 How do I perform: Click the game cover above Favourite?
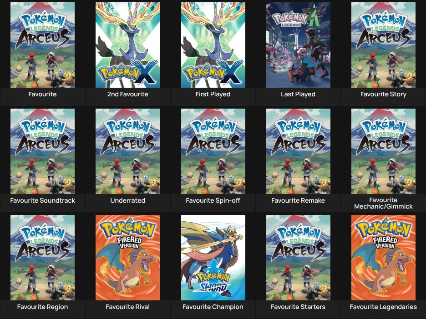click(42, 45)
